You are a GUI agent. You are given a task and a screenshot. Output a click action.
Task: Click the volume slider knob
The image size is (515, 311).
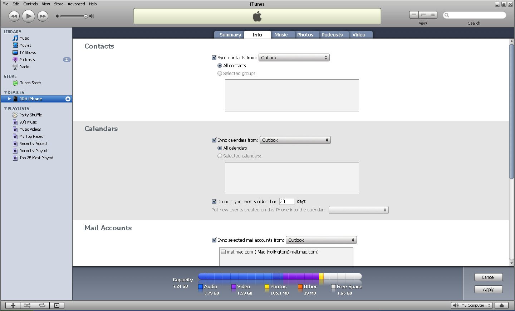click(x=86, y=16)
